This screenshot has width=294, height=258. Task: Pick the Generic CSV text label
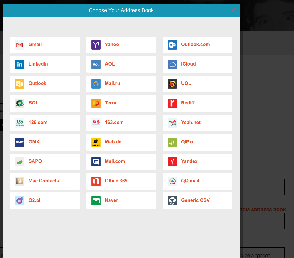pyautogui.click(x=195, y=200)
